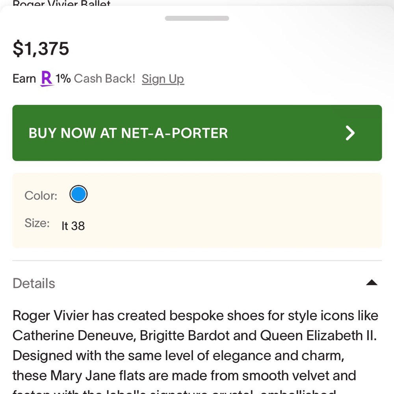Viewport: 394px width, 394px height.
Task: Tap the right chevron on the Buy Now button
Action: (x=350, y=133)
